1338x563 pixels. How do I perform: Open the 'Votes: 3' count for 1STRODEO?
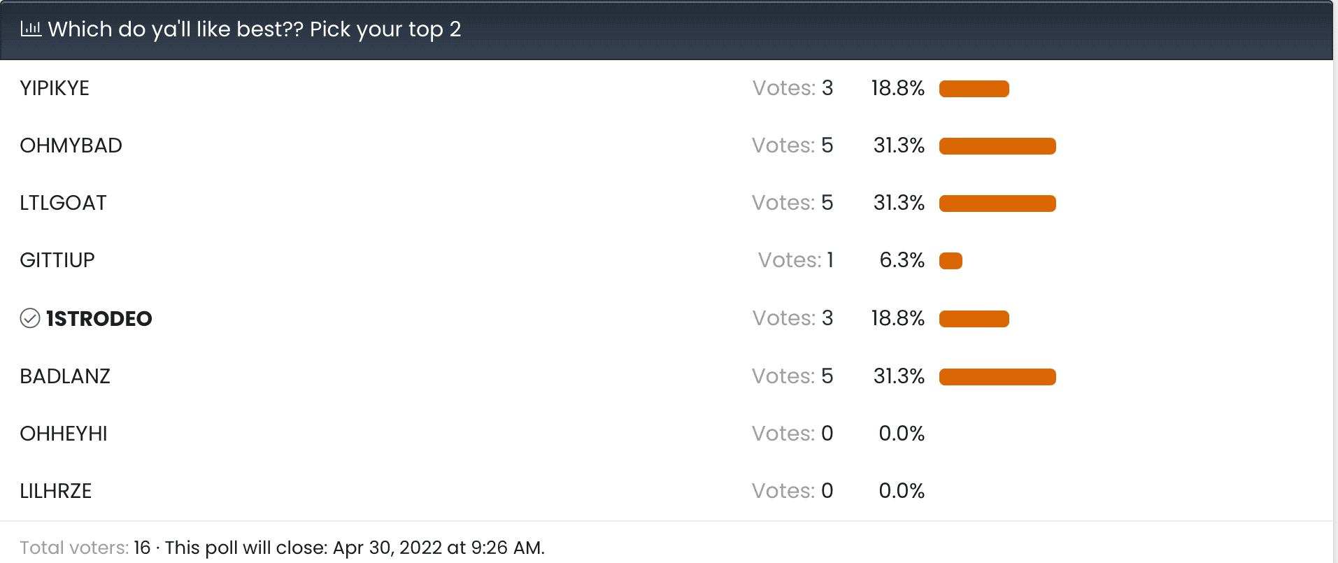pos(792,318)
